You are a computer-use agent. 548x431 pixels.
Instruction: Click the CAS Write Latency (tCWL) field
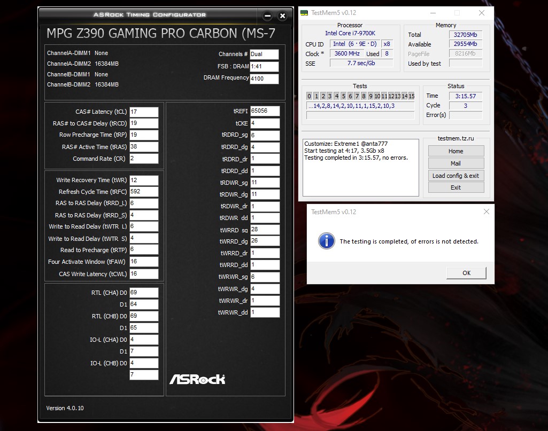pyautogui.click(x=144, y=273)
